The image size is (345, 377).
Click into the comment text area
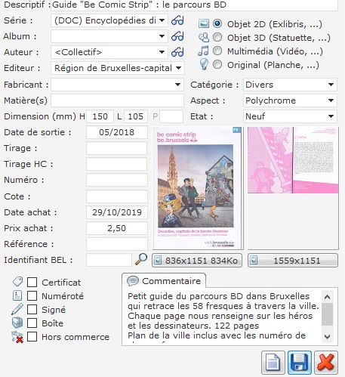click(223, 317)
